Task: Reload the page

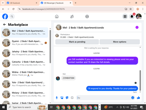Action: tap(13, 9)
